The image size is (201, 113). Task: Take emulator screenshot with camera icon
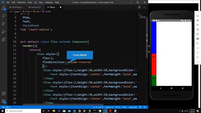tap(198, 39)
